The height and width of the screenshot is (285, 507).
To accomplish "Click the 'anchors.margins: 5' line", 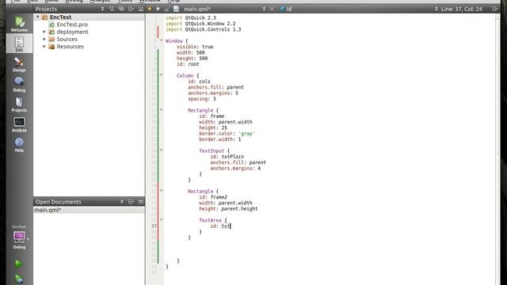I will coord(213,93).
